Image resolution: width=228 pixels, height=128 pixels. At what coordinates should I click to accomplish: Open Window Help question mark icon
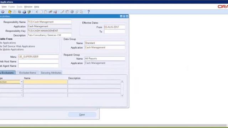[x=89, y=12]
